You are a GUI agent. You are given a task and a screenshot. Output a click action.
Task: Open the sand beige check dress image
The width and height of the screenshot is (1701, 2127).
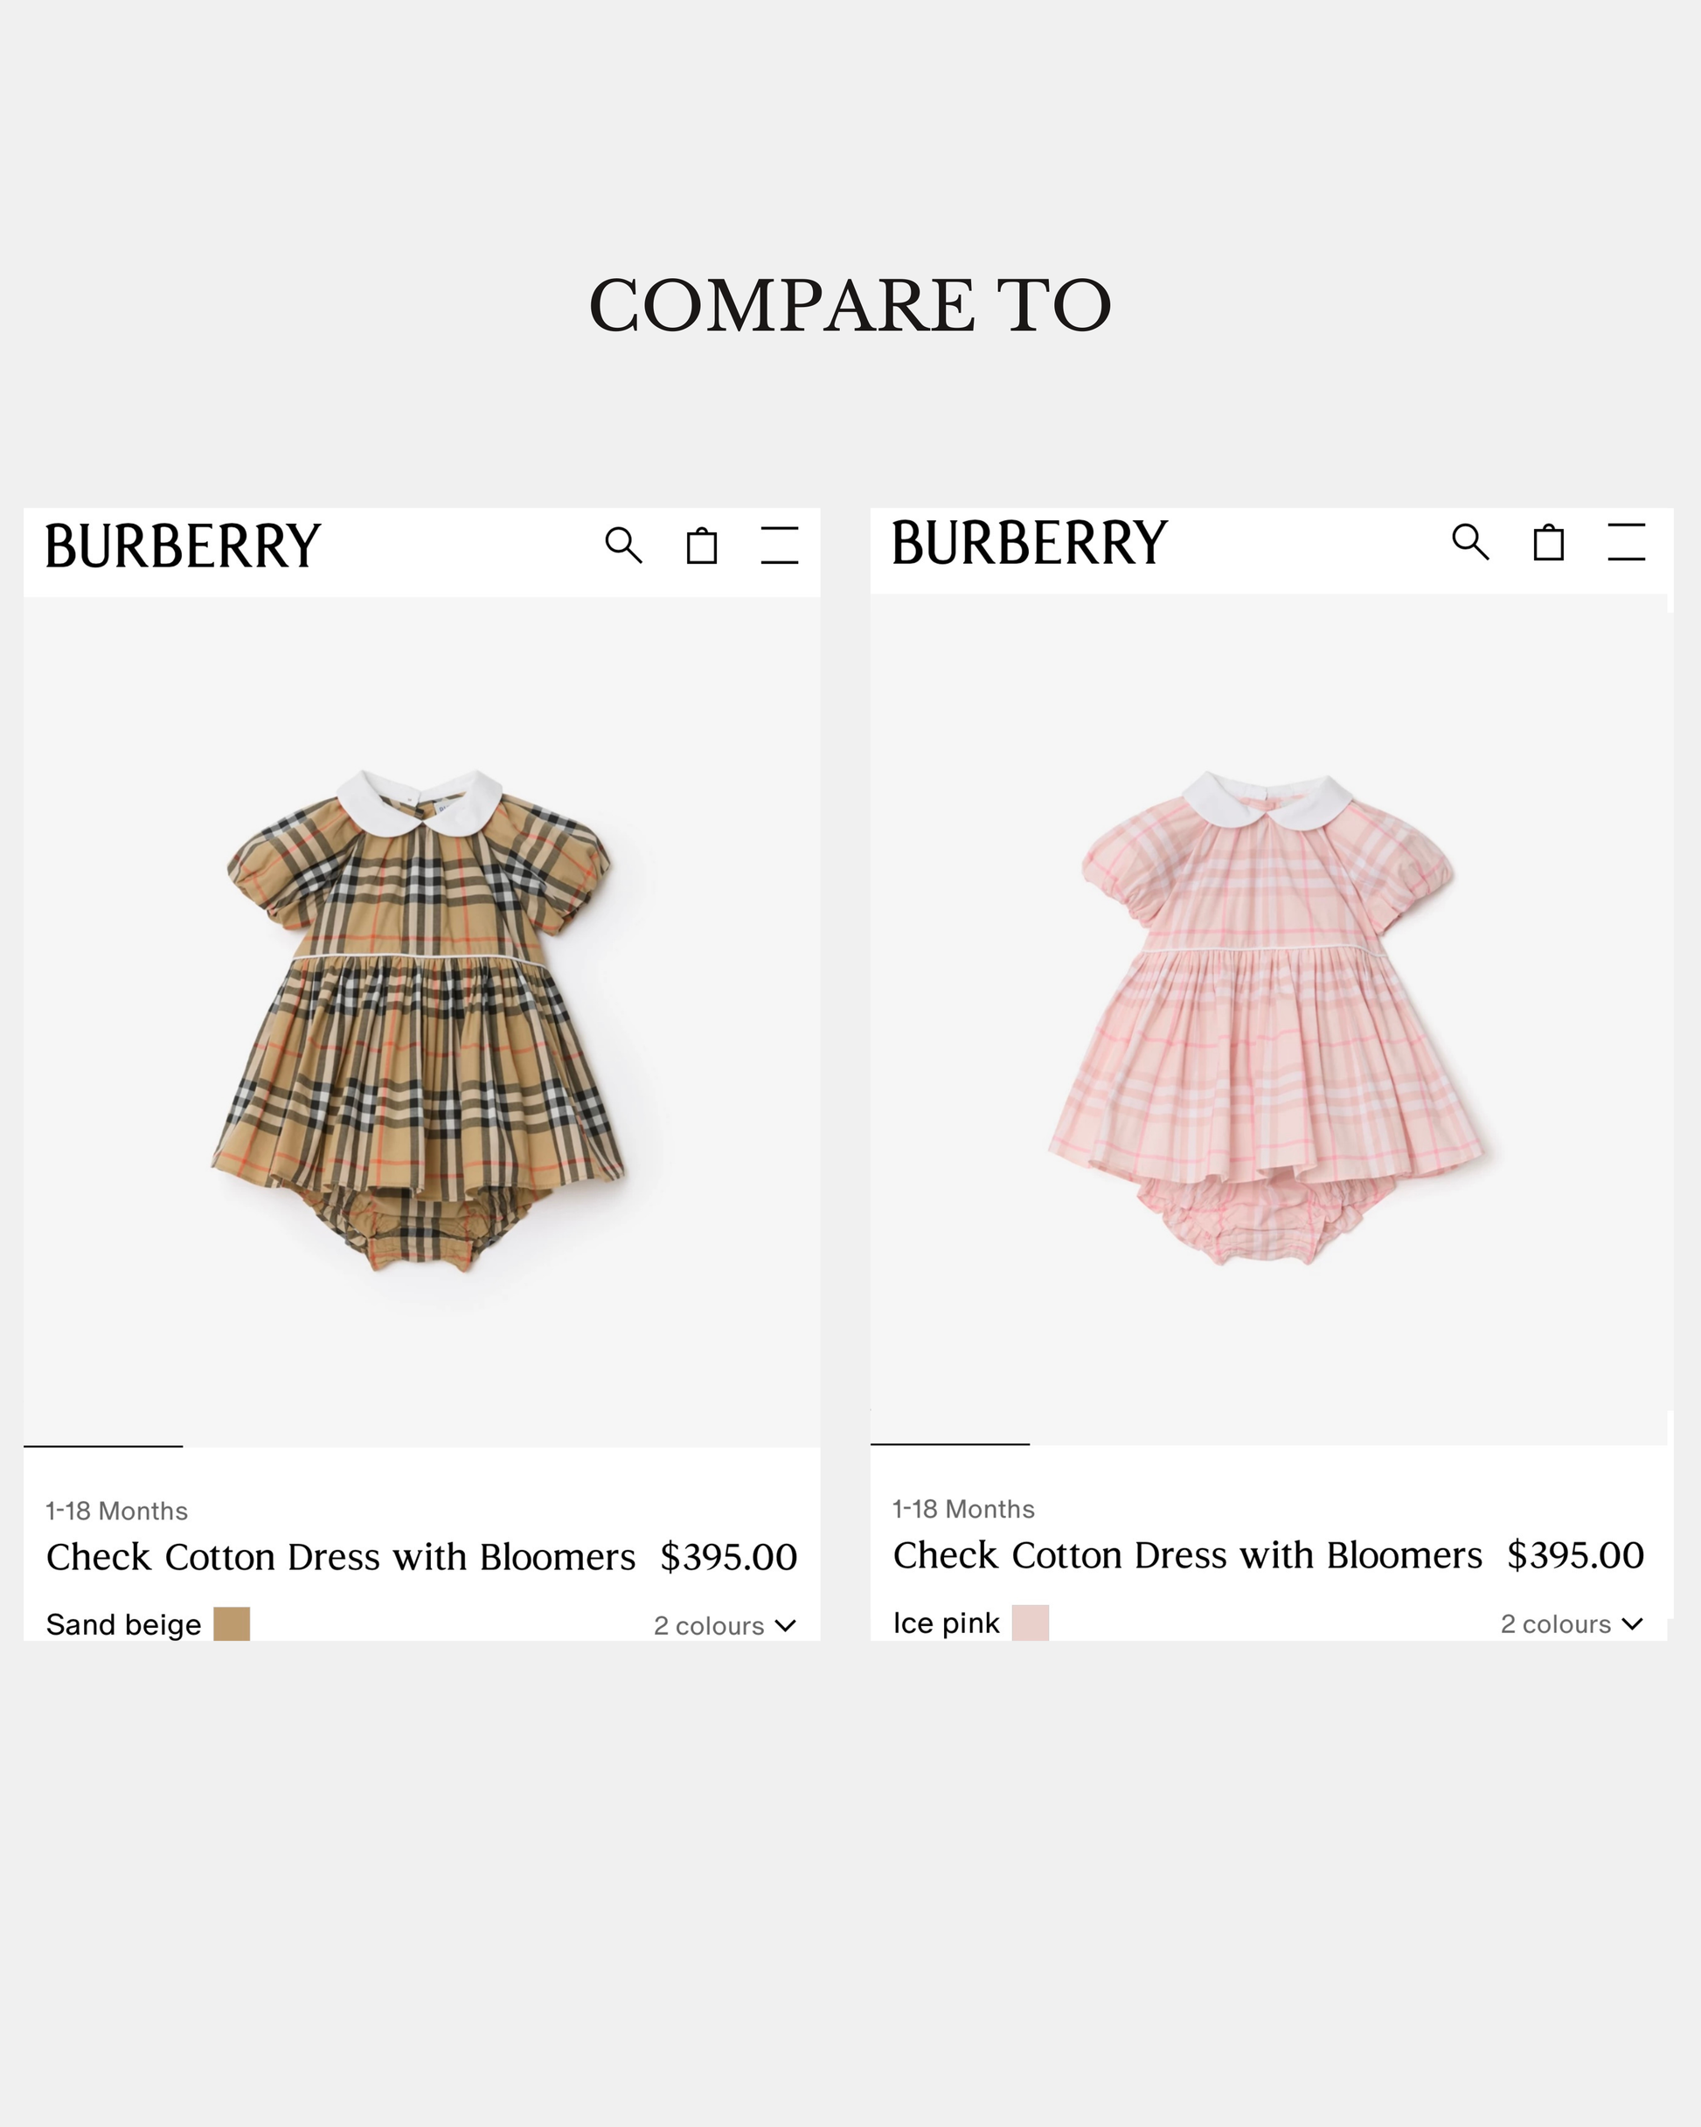click(419, 1021)
